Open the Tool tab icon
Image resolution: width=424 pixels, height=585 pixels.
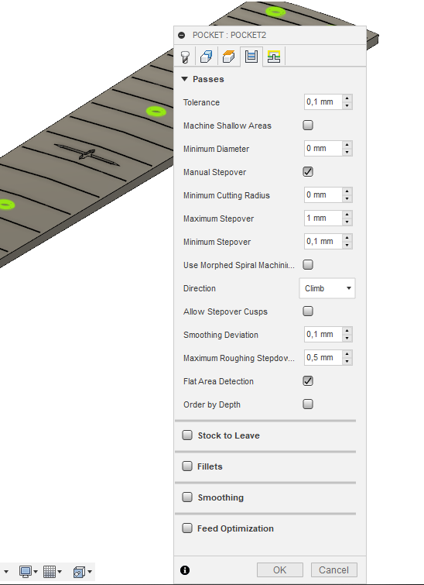coord(185,57)
